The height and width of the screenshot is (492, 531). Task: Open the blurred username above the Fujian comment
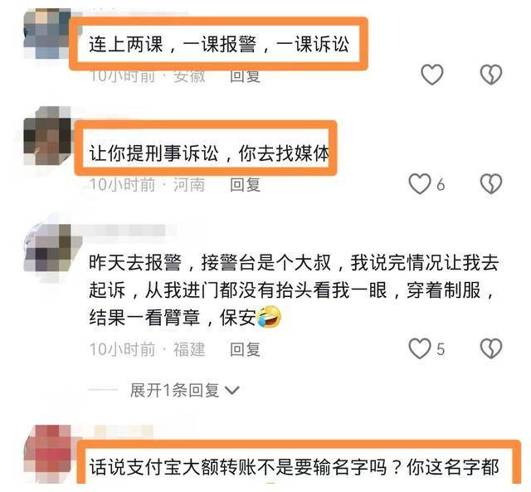[x=130, y=231]
